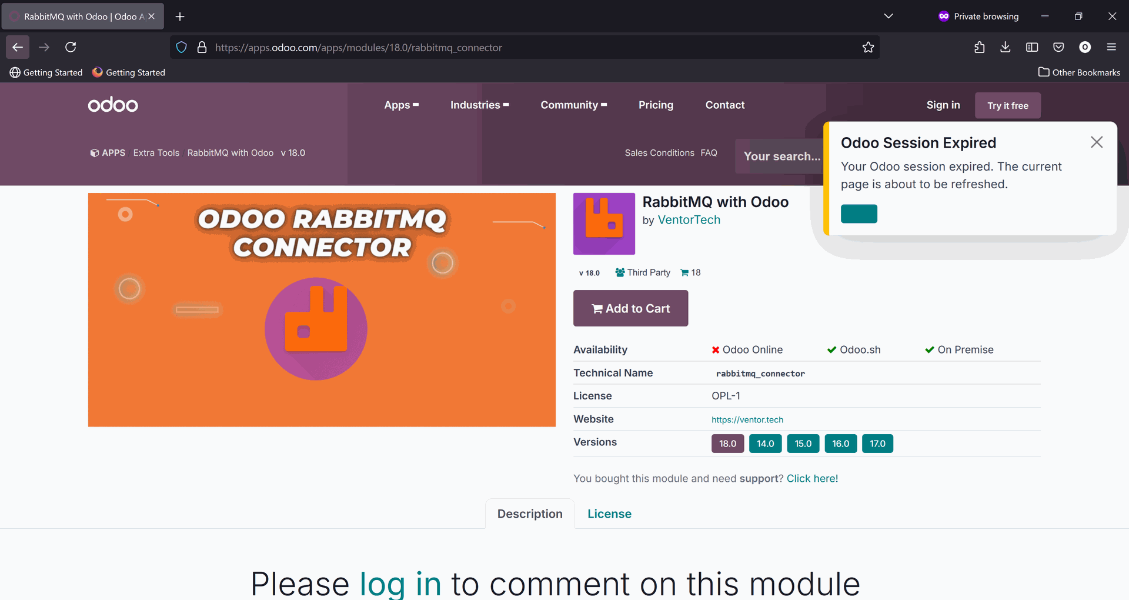Open the Pricing page
The height and width of the screenshot is (600, 1129).
(x=656, y=105)
